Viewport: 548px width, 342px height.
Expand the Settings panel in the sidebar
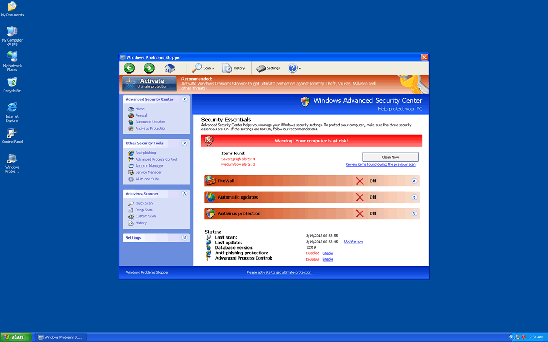[x=184, y=237]
